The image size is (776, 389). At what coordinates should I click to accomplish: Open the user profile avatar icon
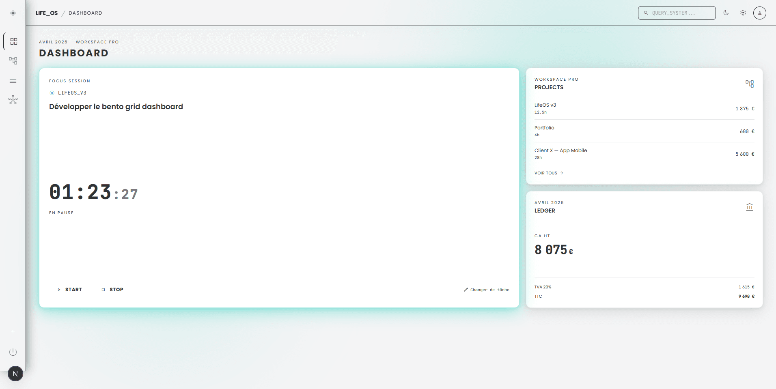tap(759, 13)
